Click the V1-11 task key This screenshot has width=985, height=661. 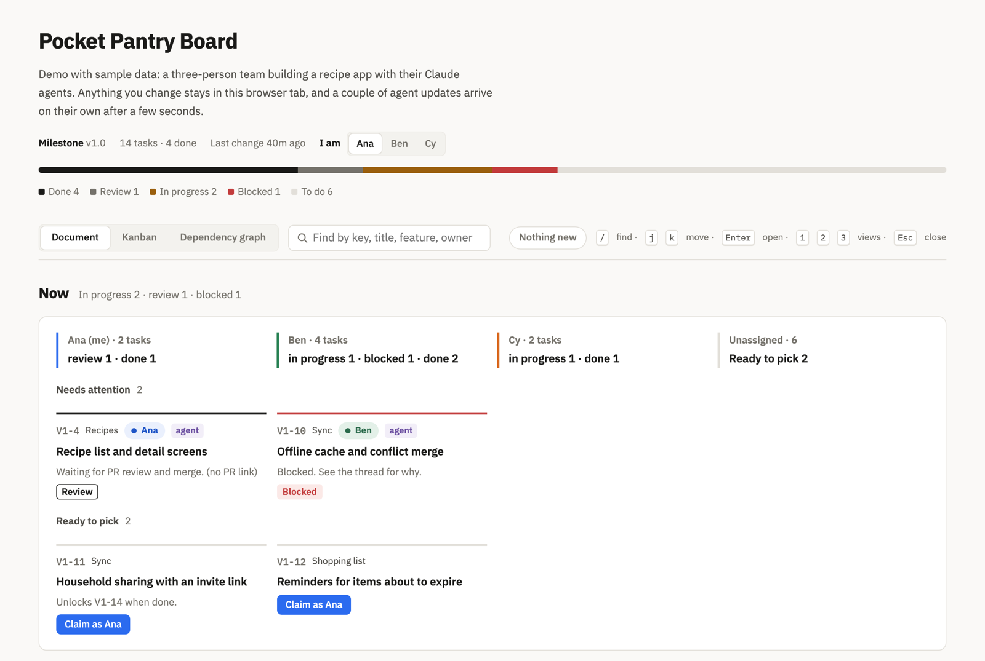coord(70,561)
